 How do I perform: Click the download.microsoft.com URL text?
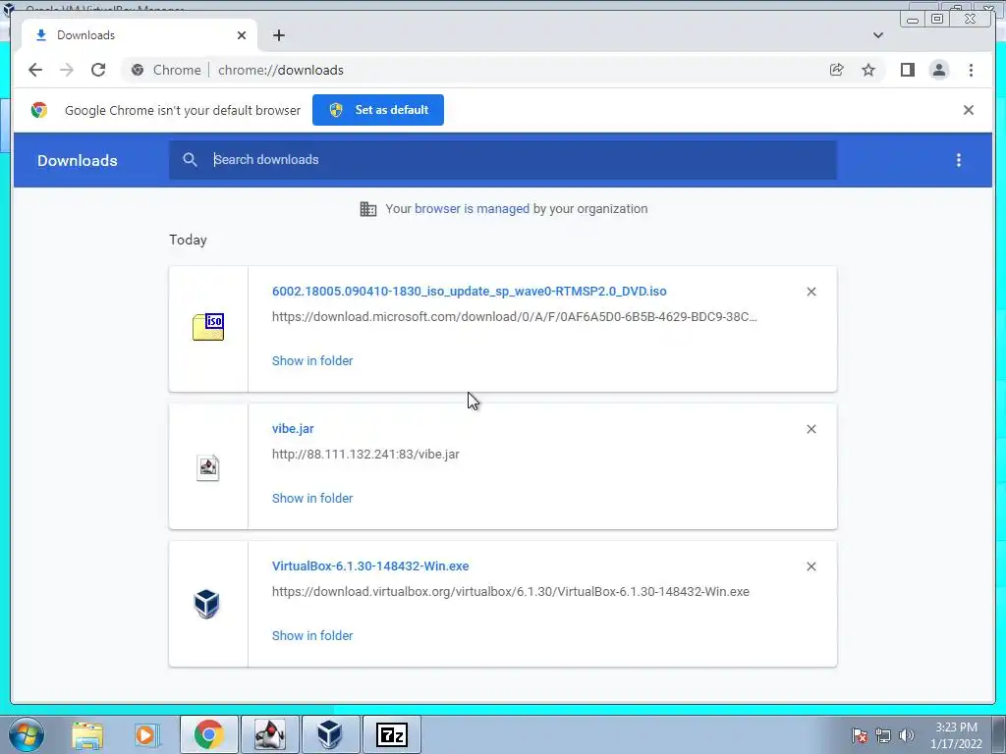[515, 317]
